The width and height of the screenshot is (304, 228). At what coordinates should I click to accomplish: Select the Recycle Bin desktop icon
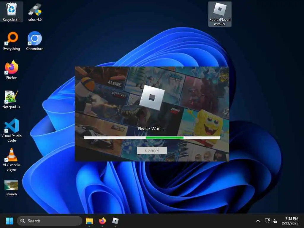pos(12,12)
